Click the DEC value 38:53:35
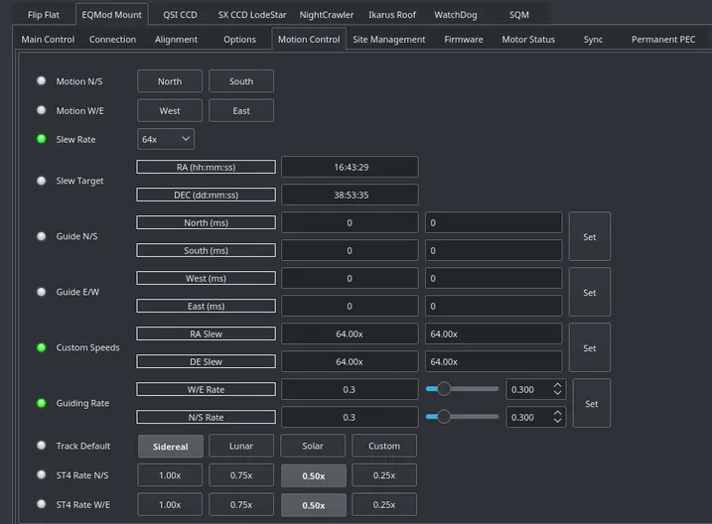The height and width of the screenshot is (524, 712). click(x=351, y=195)
